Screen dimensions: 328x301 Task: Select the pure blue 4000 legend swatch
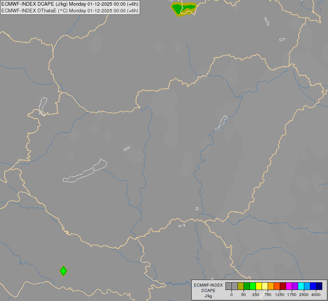click(x=313, y=286)
